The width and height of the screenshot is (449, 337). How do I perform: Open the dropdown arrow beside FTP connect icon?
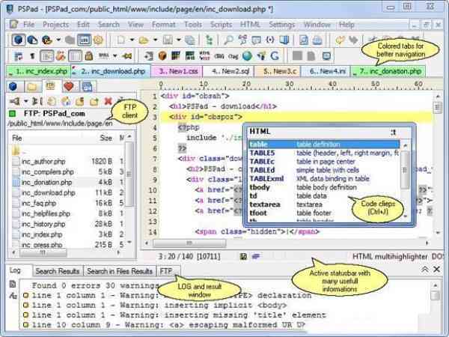click(25, 101)
